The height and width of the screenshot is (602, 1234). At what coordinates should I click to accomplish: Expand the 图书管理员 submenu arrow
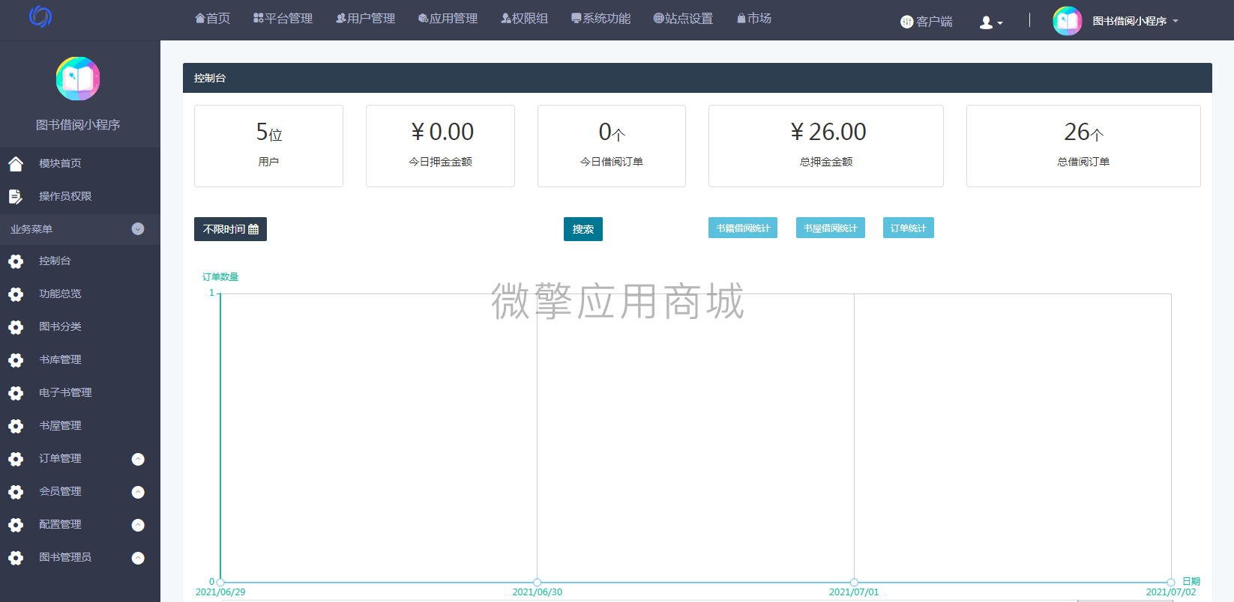pyautogui.click(x=138, y=558)
